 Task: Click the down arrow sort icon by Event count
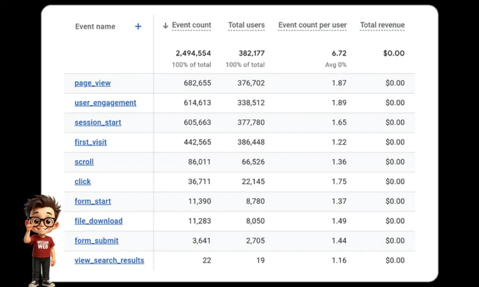pyautogui.click(x=166, y=26)
